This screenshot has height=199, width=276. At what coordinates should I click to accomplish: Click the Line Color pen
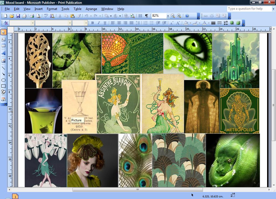tap(195, 23)
